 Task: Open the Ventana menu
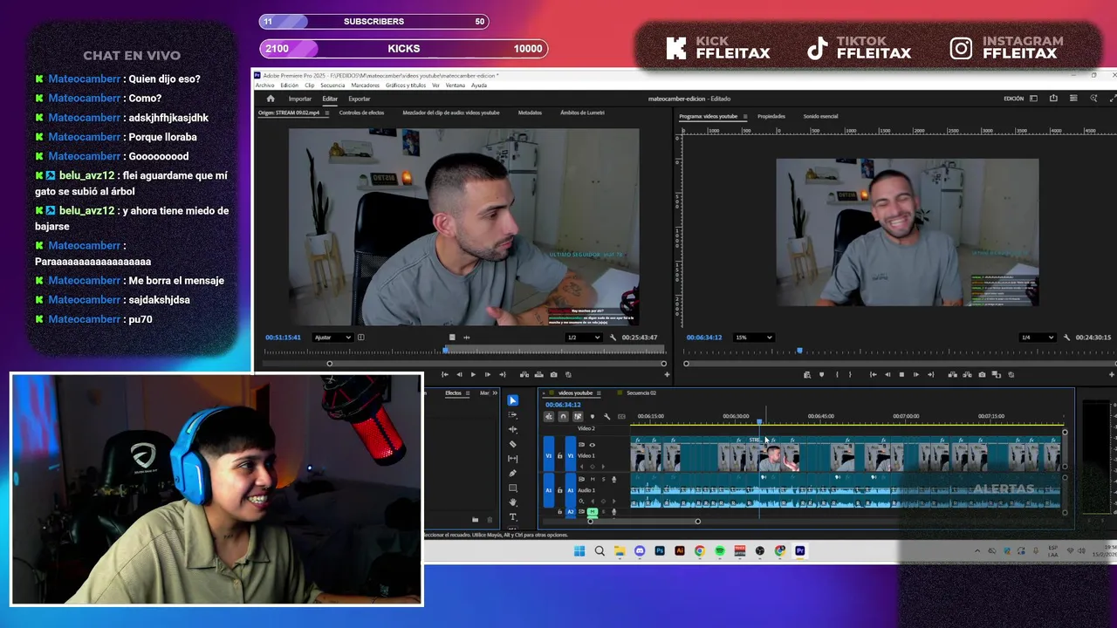pyautogui.click(x=456, y=85)
